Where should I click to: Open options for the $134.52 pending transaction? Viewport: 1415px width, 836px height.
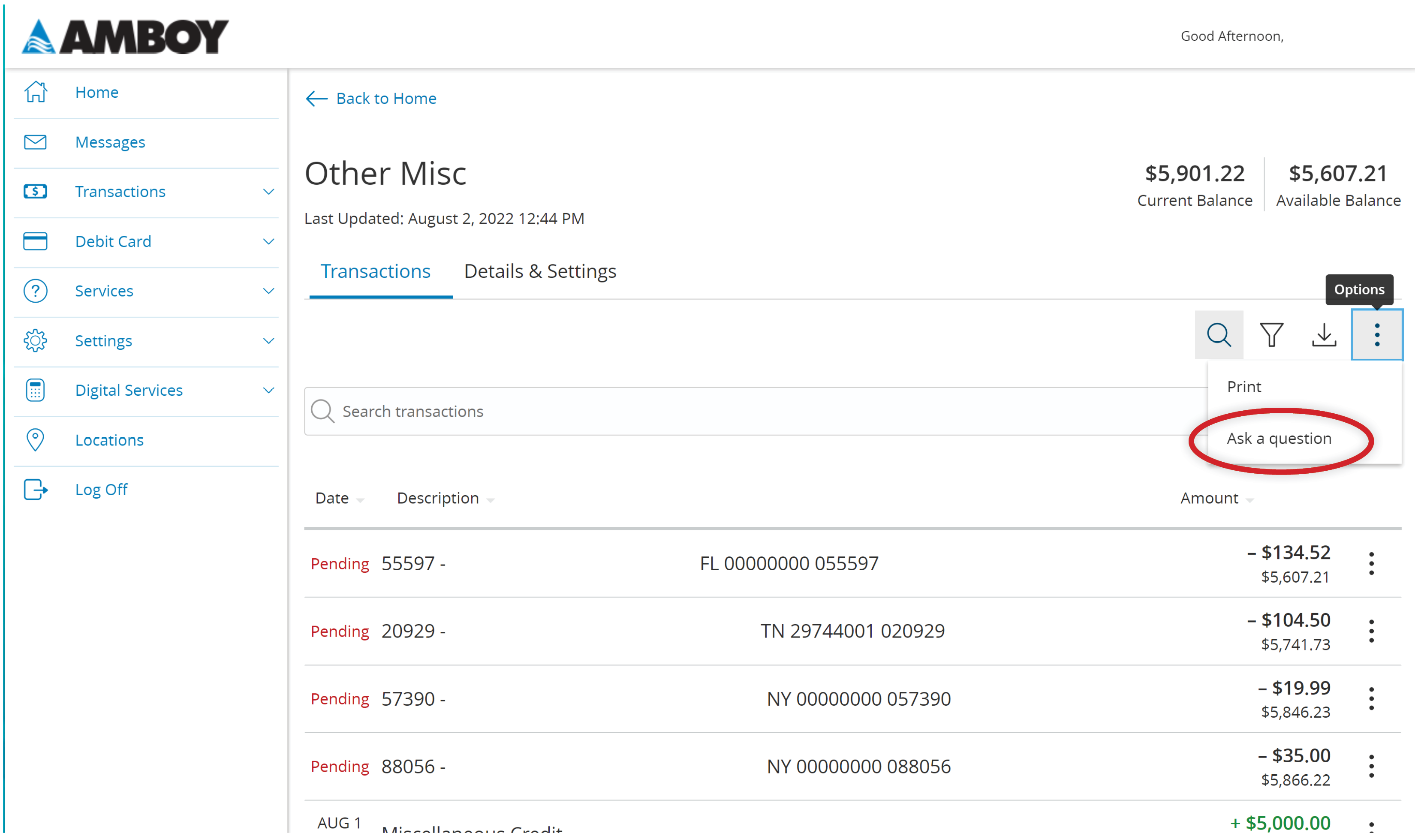pos(1371,563)
